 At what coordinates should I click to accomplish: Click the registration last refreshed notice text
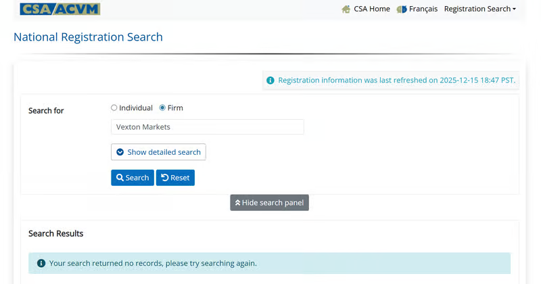point(396,80)
